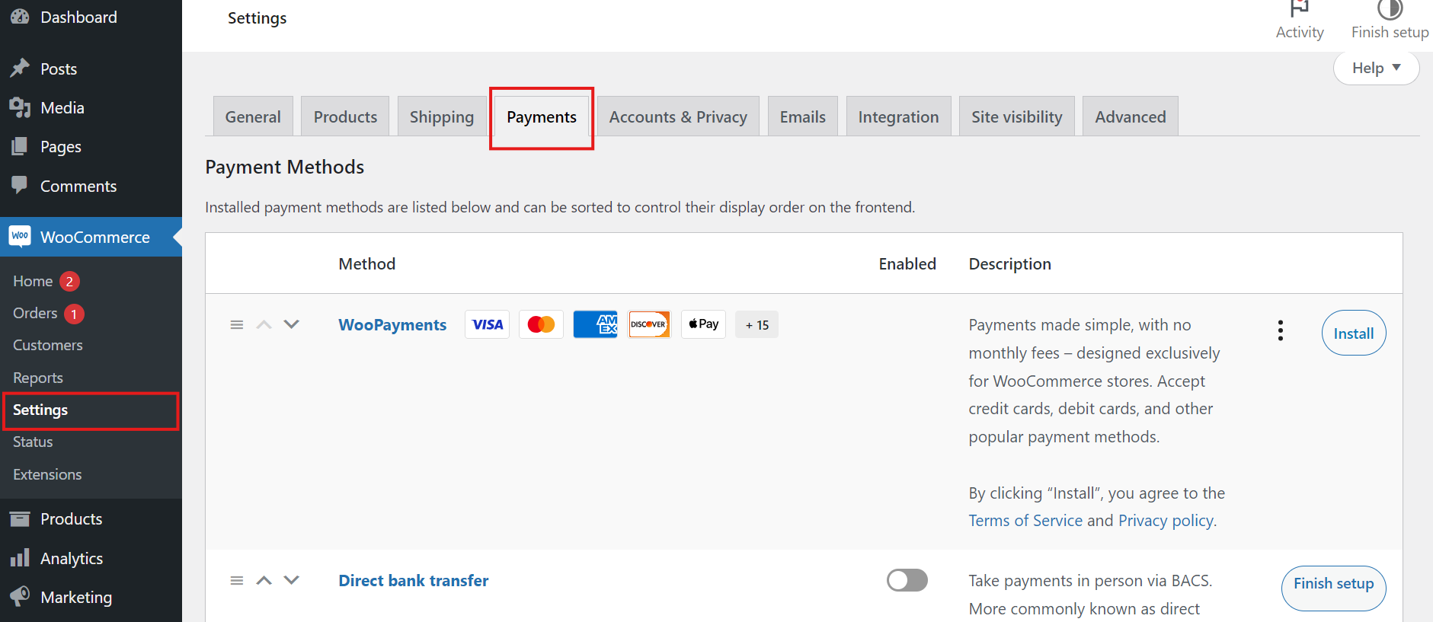Click the Posts pushpin icon
This screenshot has width=1433, height=622.
(20, 69)
